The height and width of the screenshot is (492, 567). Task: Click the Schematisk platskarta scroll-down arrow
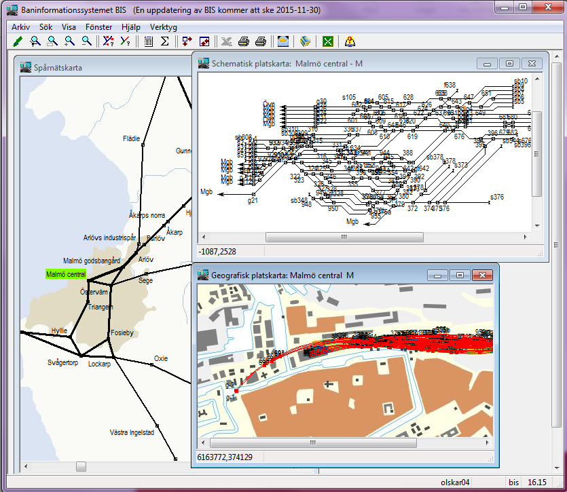(537, 226)
